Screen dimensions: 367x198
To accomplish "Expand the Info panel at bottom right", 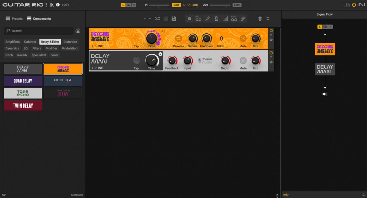I will coord(364,194).
